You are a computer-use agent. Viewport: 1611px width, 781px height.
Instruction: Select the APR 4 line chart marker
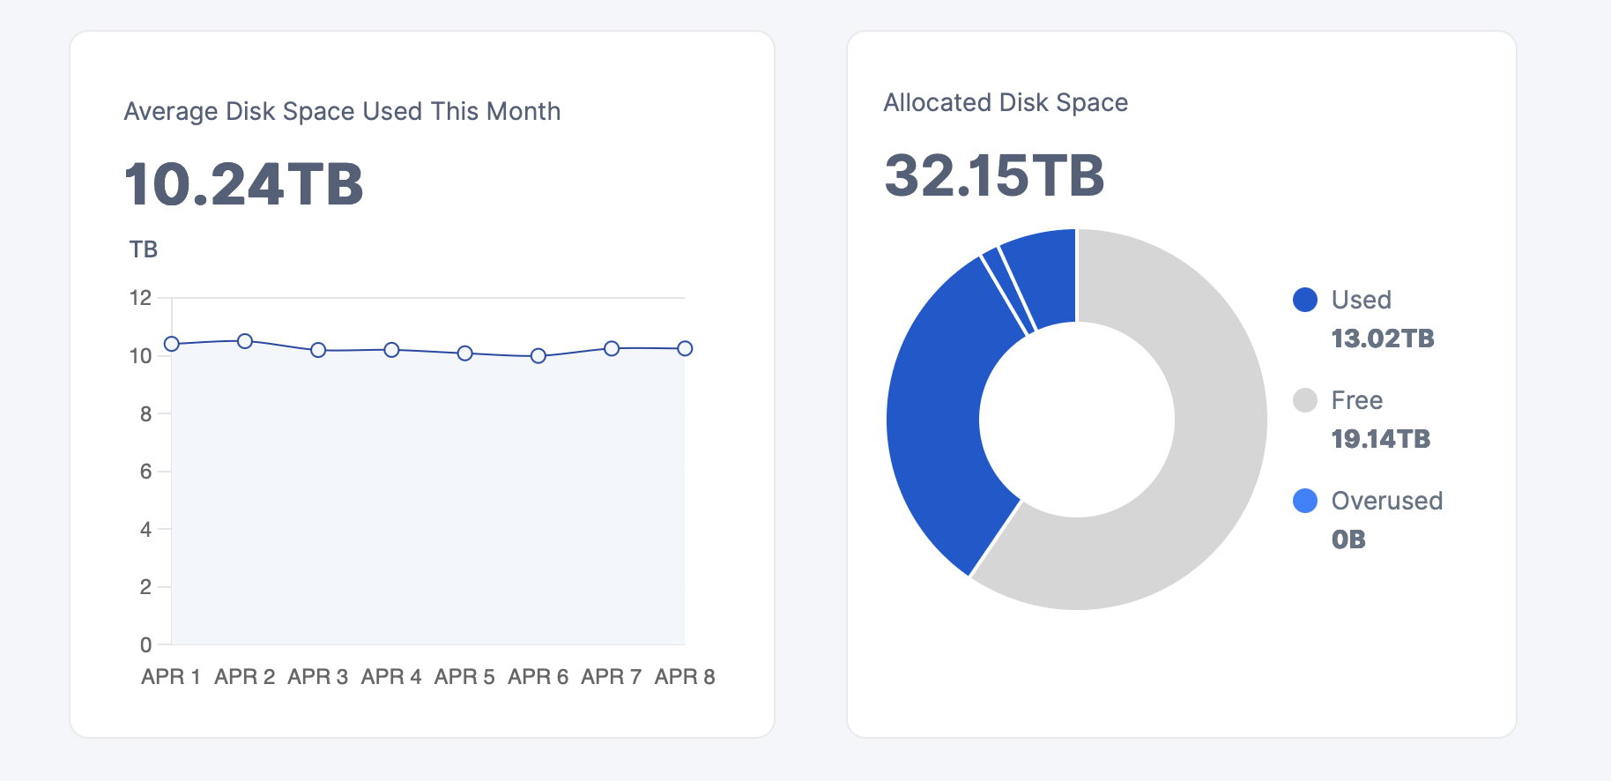392,350
